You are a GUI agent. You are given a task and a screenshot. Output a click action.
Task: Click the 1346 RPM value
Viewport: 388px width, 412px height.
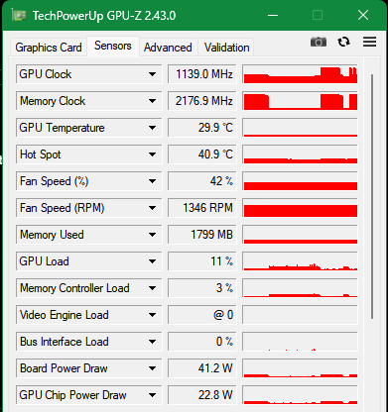tap(202, 208)
